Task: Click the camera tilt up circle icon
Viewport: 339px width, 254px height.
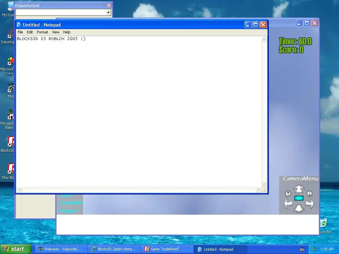Action: [288, 193]
